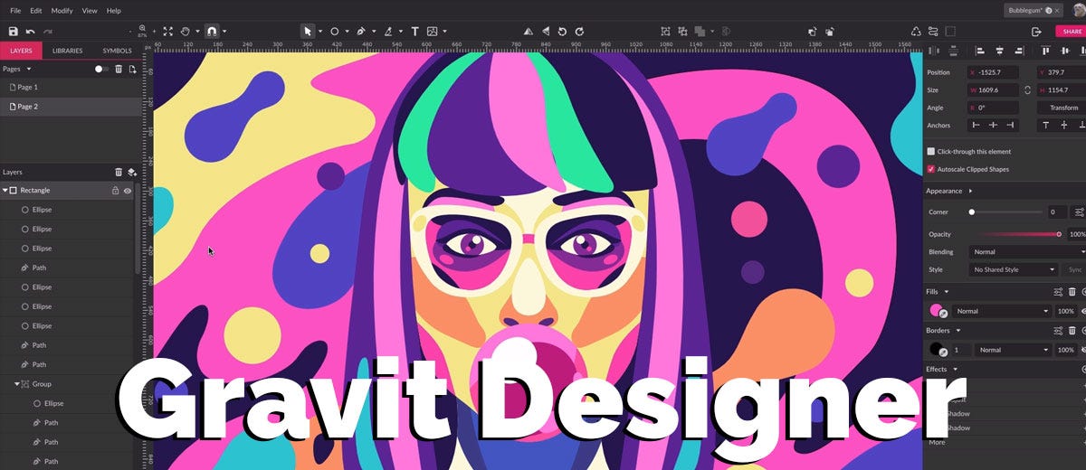1086x470 pixels.
Task: Open the Borders blend mode dropdown
Action: tap(1014, 350)
